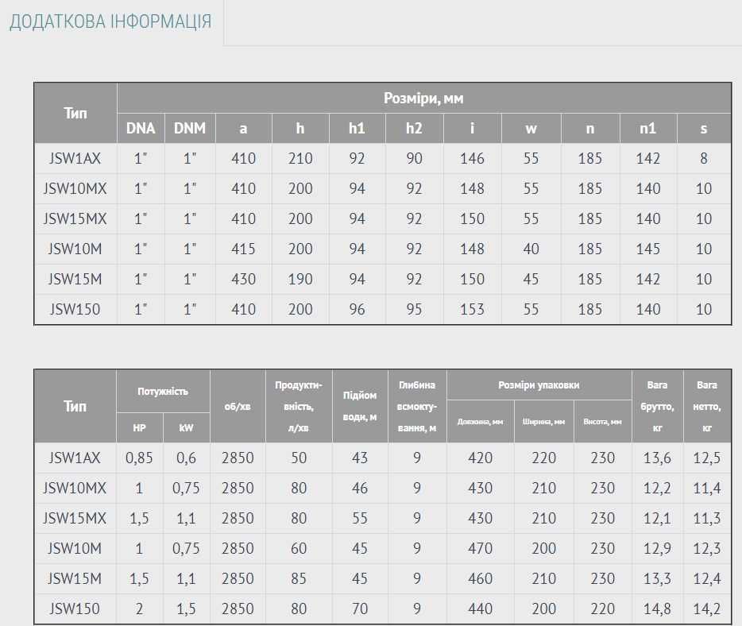Viewport: 742px width, 626px height.
Task: Select the Висота, мм subheader
Action: 602,422
